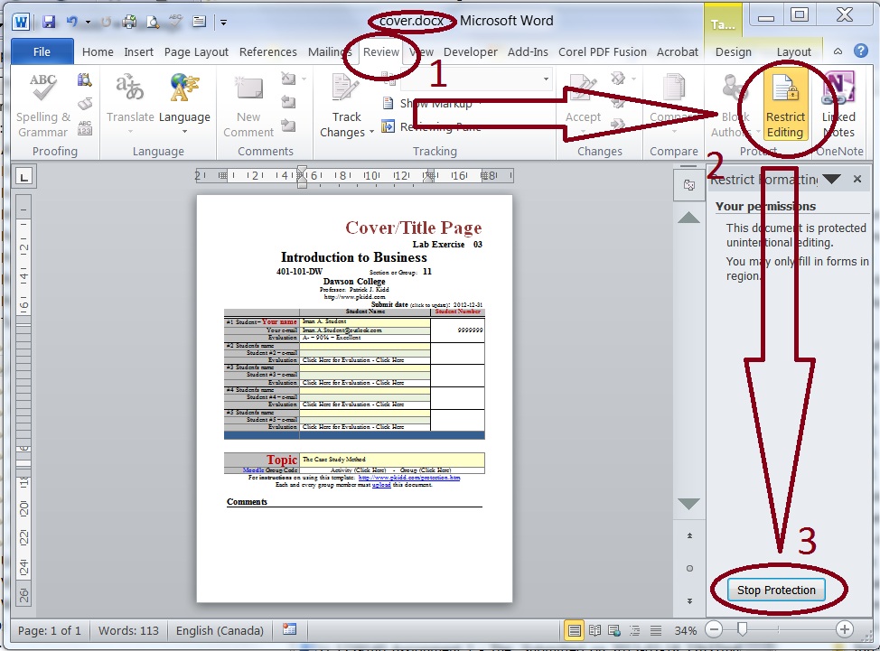Open the Corel PDF Fusion tab

point(603,51)
